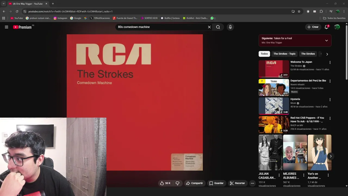
Task: Open options for MEJORES ÁLBUMES short
Action: pyautogui.click(x=304, y=175)
